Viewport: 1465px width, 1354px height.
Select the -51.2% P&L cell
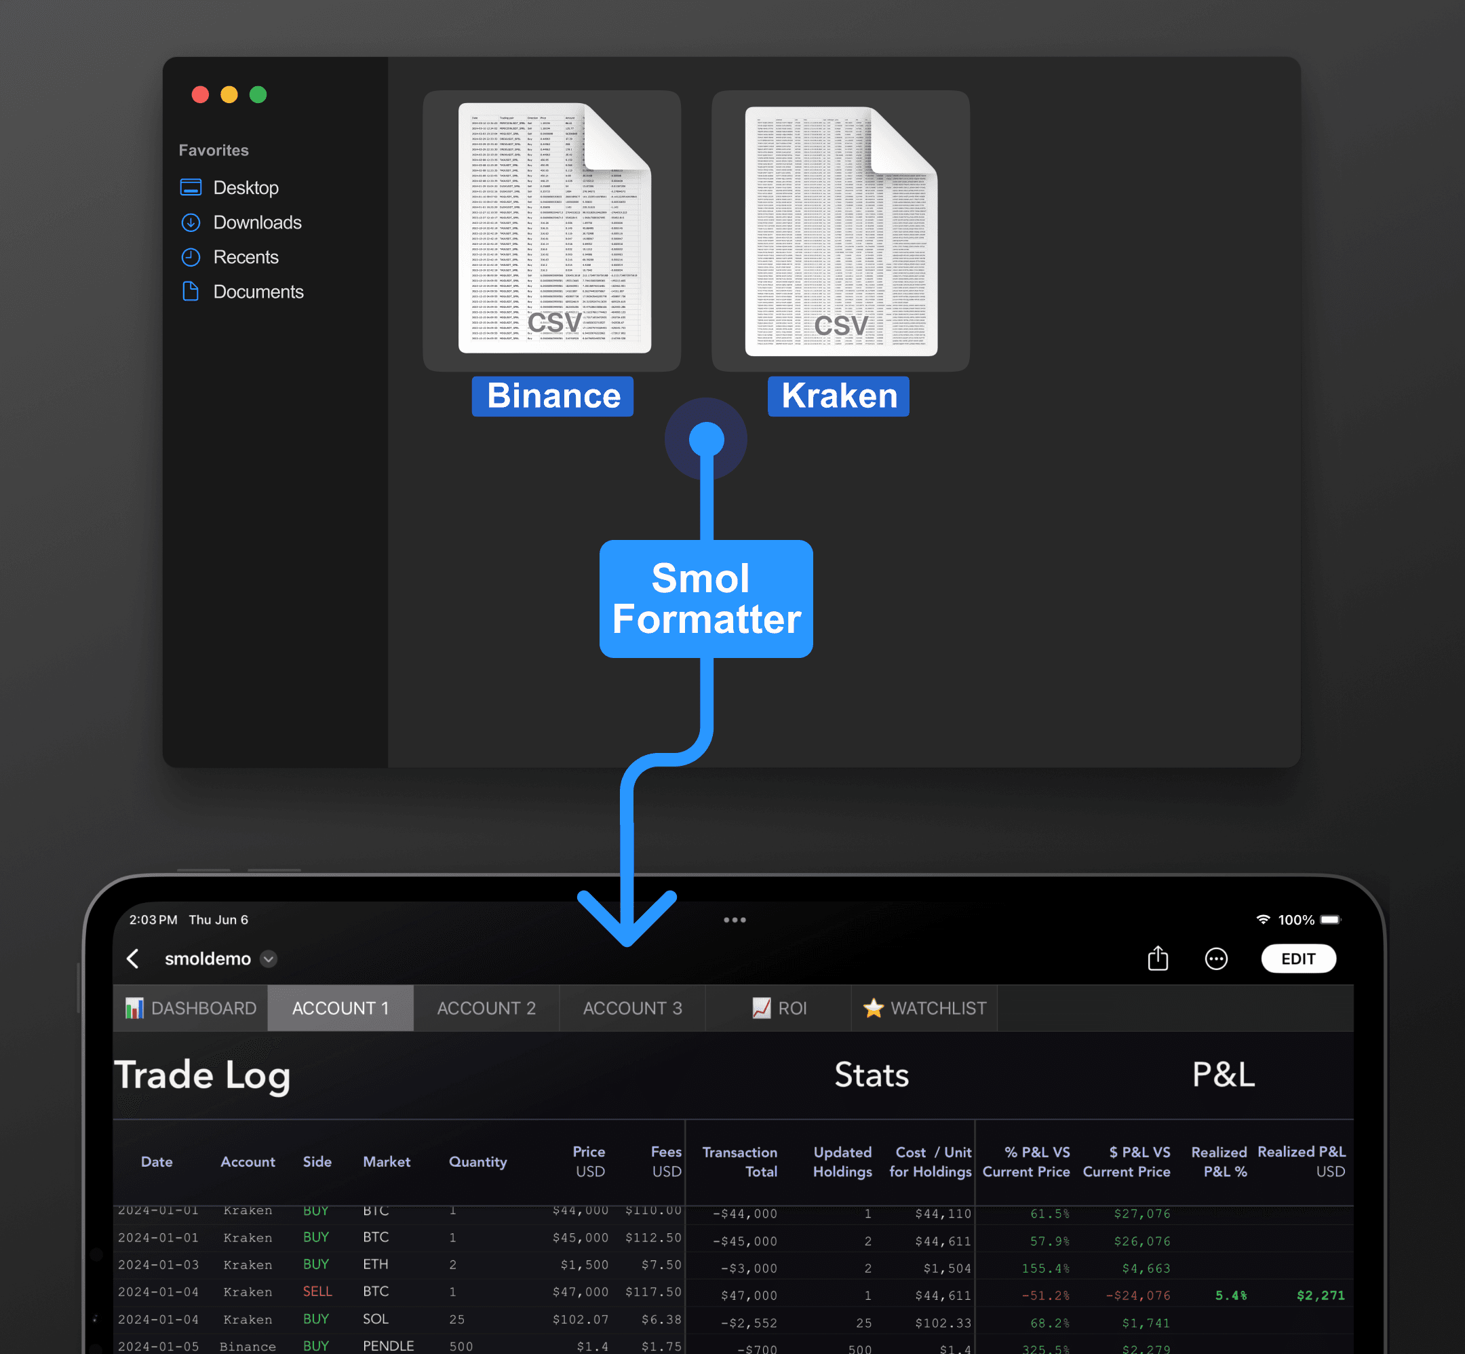pyautogui.click(x=1045, y=1296)
